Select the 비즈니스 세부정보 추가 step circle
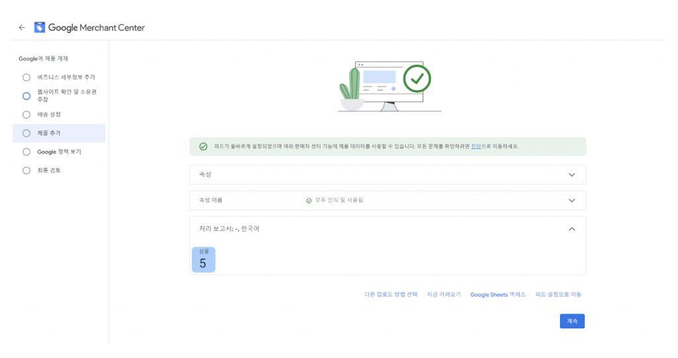The image size is (678, 358). [x=26, y=77]
